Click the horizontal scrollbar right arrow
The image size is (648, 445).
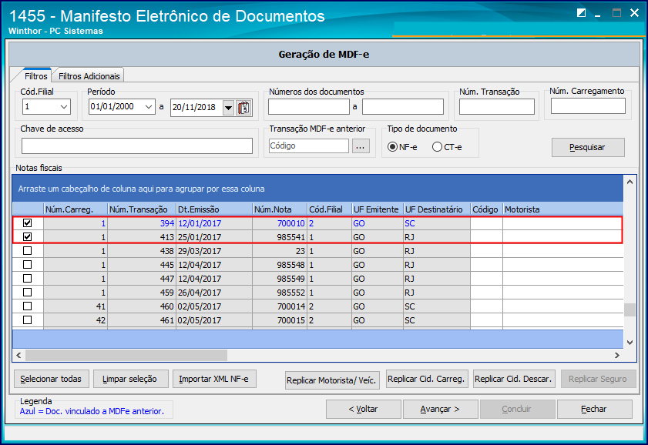[x=616, y=355]
